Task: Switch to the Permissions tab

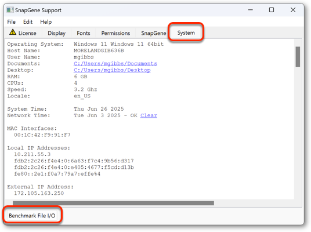Action: pos(115,33)
